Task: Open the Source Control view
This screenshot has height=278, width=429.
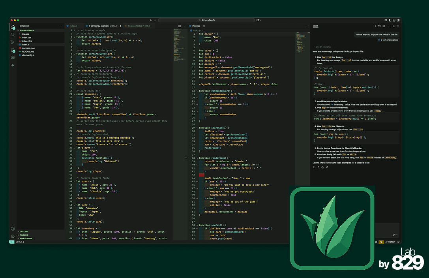Action: click(13, 42)
